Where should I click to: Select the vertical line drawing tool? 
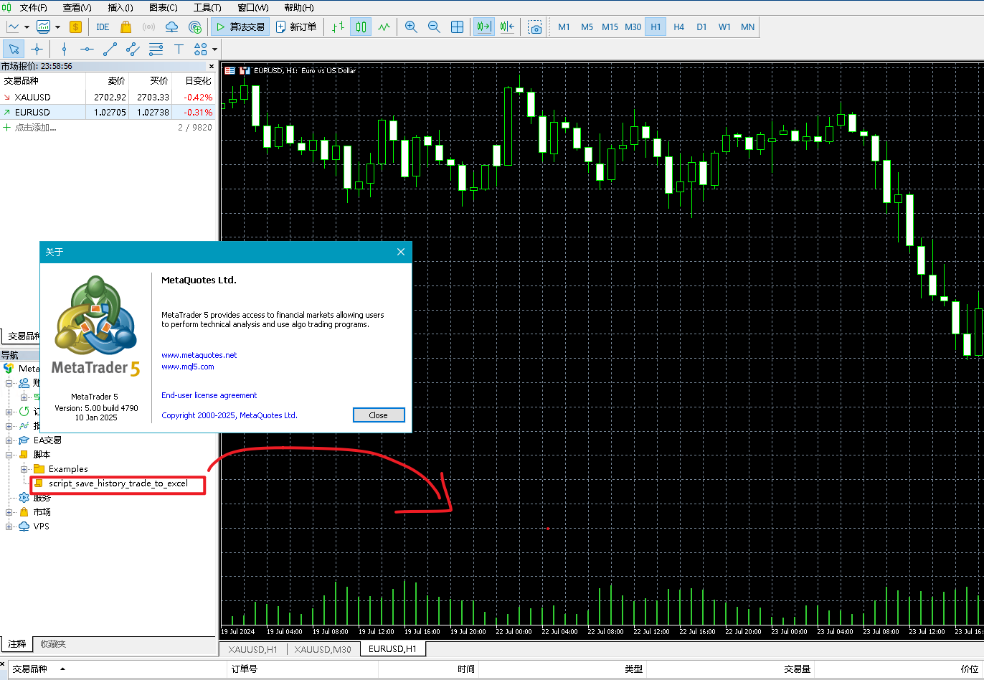65,49
